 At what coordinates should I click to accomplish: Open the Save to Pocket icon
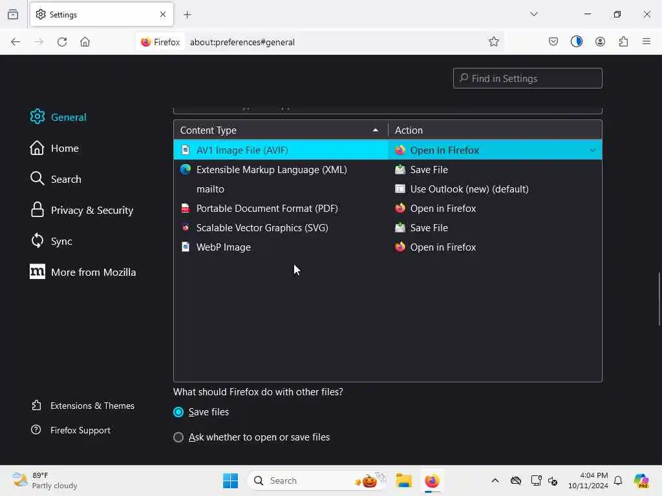pos(553,41)
